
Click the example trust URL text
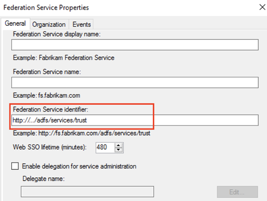click(82, 133)
